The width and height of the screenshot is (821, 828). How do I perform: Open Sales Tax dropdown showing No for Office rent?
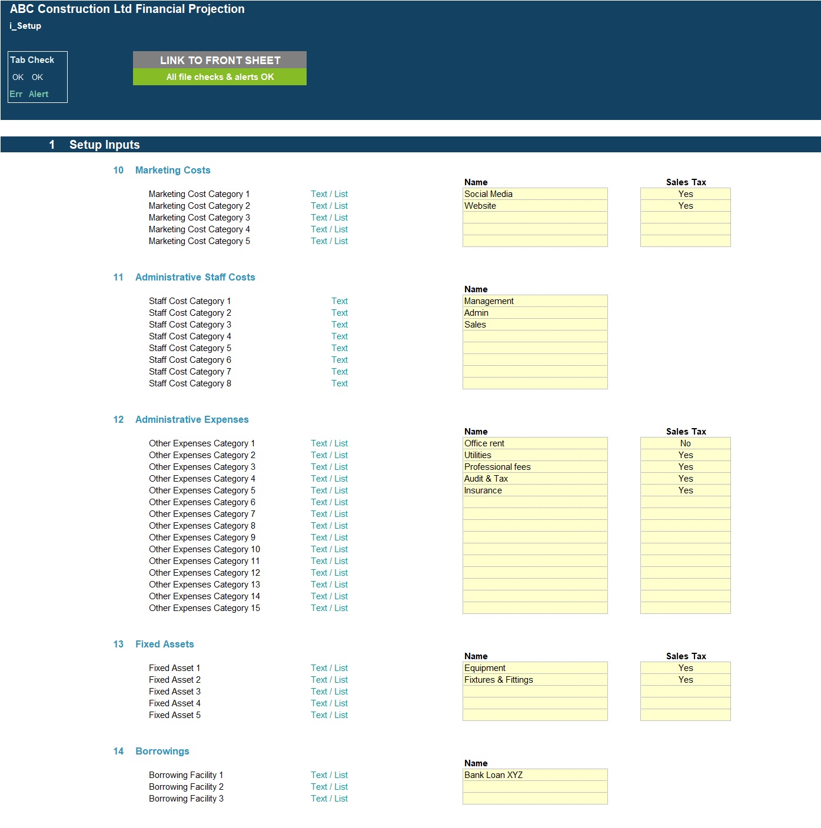coord(686,443)
